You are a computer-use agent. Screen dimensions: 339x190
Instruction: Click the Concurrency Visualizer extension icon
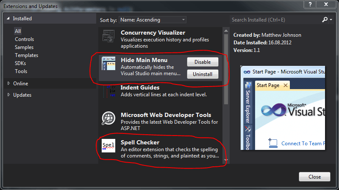(x=108, y=36)
